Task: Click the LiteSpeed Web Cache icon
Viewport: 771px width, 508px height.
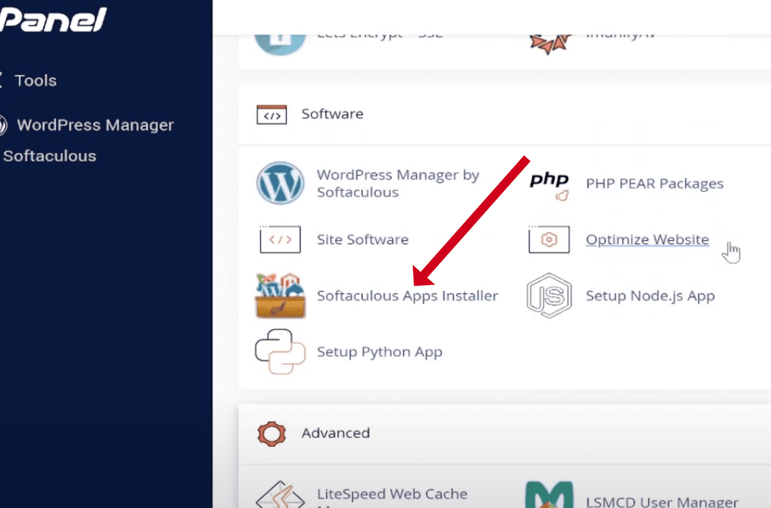Action: [280, 494]
